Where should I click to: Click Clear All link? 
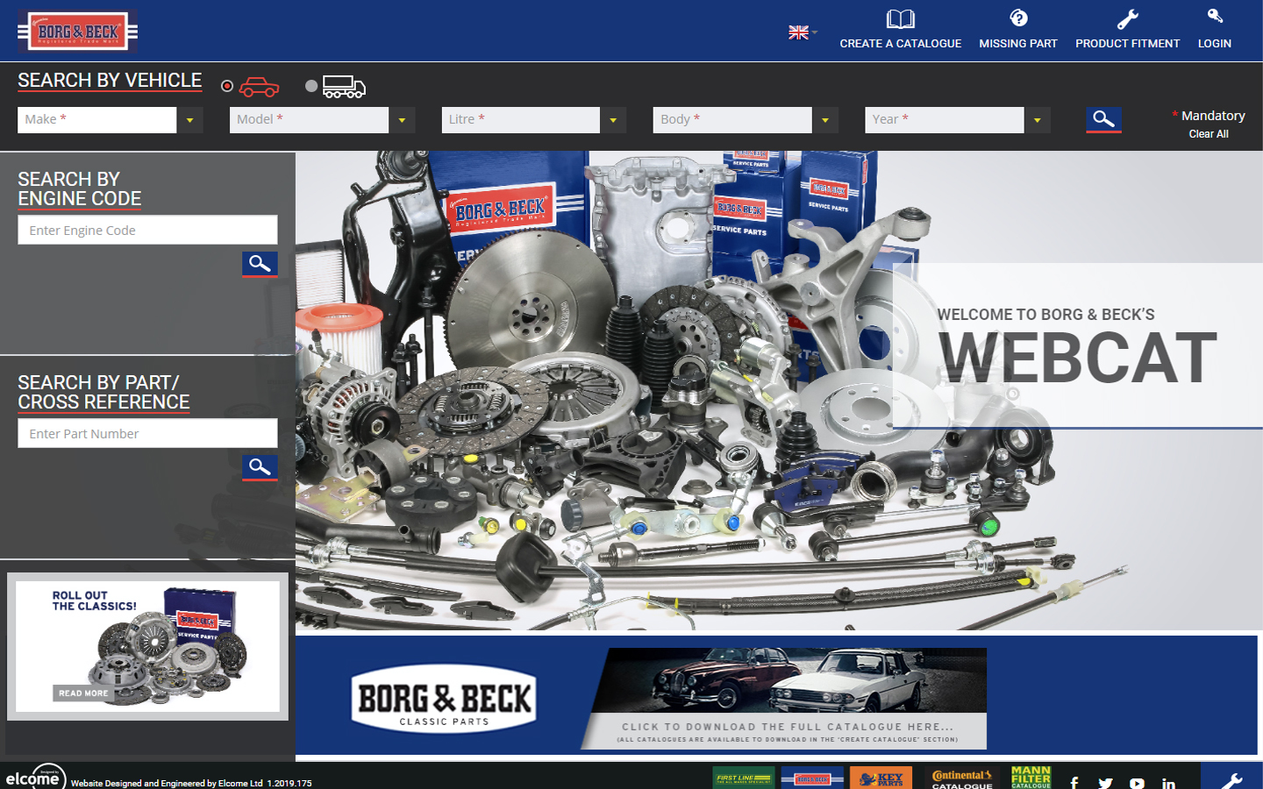(1209, 134)
